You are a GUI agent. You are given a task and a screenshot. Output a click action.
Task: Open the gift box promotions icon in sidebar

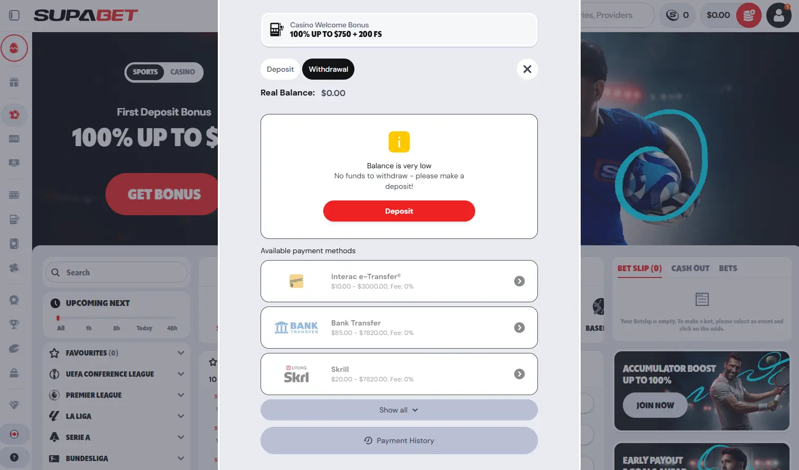tap(14, 82)
